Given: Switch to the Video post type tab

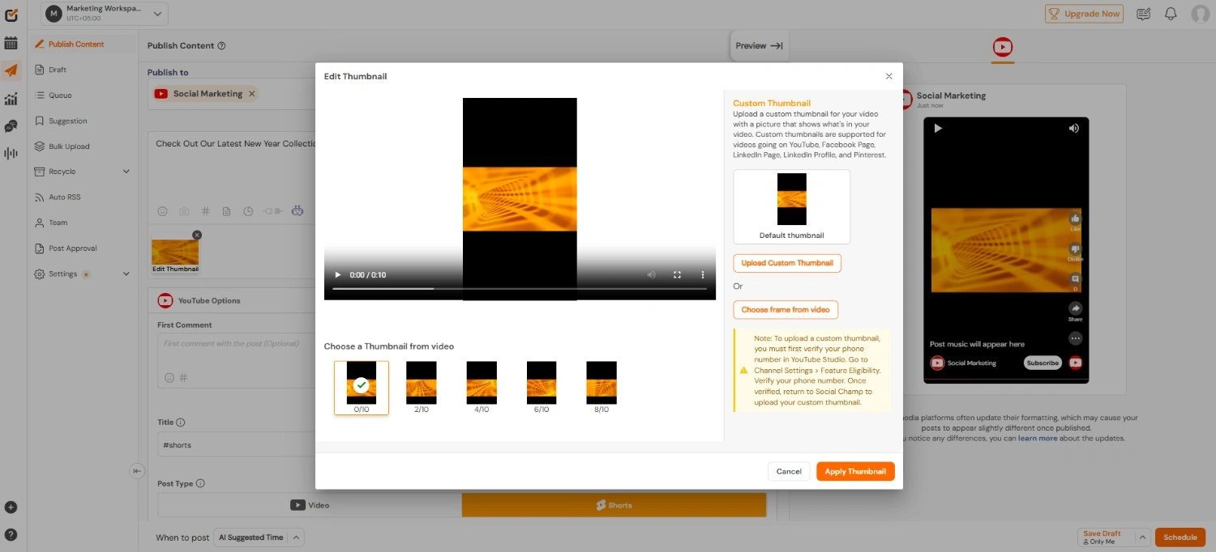Looking at the screenshot, I should click(310, 505).
